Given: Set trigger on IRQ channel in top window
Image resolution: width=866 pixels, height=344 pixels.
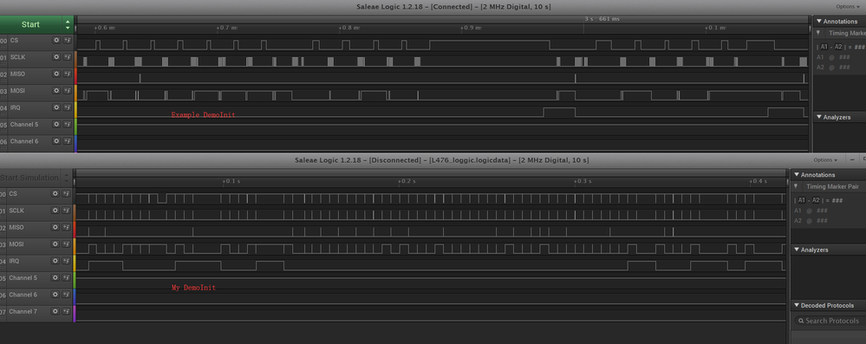Looking at the screenshot, I should tap(67, 107).
